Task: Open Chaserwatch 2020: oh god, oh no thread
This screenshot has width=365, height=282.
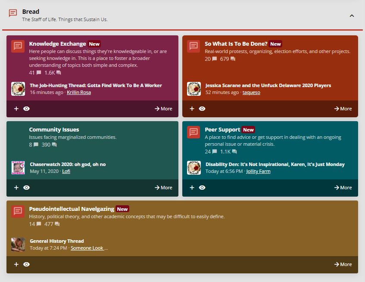Action: tap(68, 164)
